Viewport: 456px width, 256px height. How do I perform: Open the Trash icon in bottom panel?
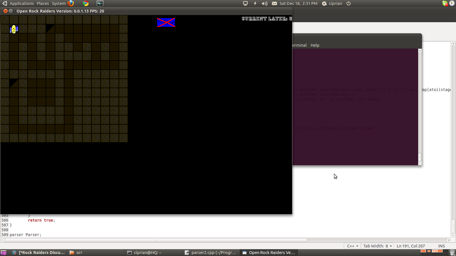(x=452, y=253)
